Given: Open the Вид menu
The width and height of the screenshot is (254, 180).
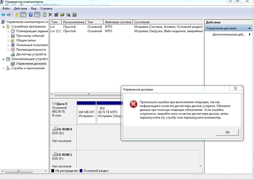Looking at the screenshot, I should pyautogui.click(x=34, y=8).
